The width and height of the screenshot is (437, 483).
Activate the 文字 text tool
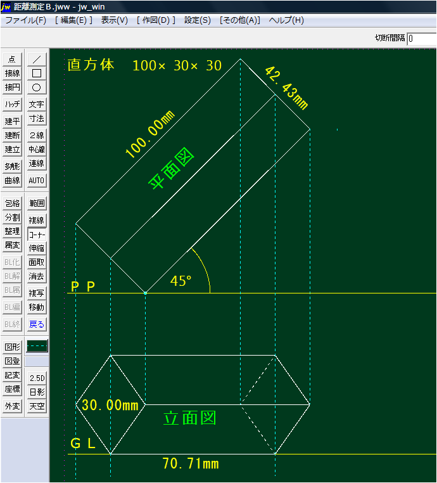[37, 105]
